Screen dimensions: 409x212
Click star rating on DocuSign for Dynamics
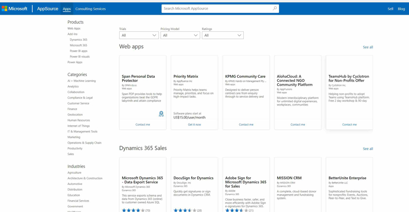pyautogui.click(x=185, y=210)
